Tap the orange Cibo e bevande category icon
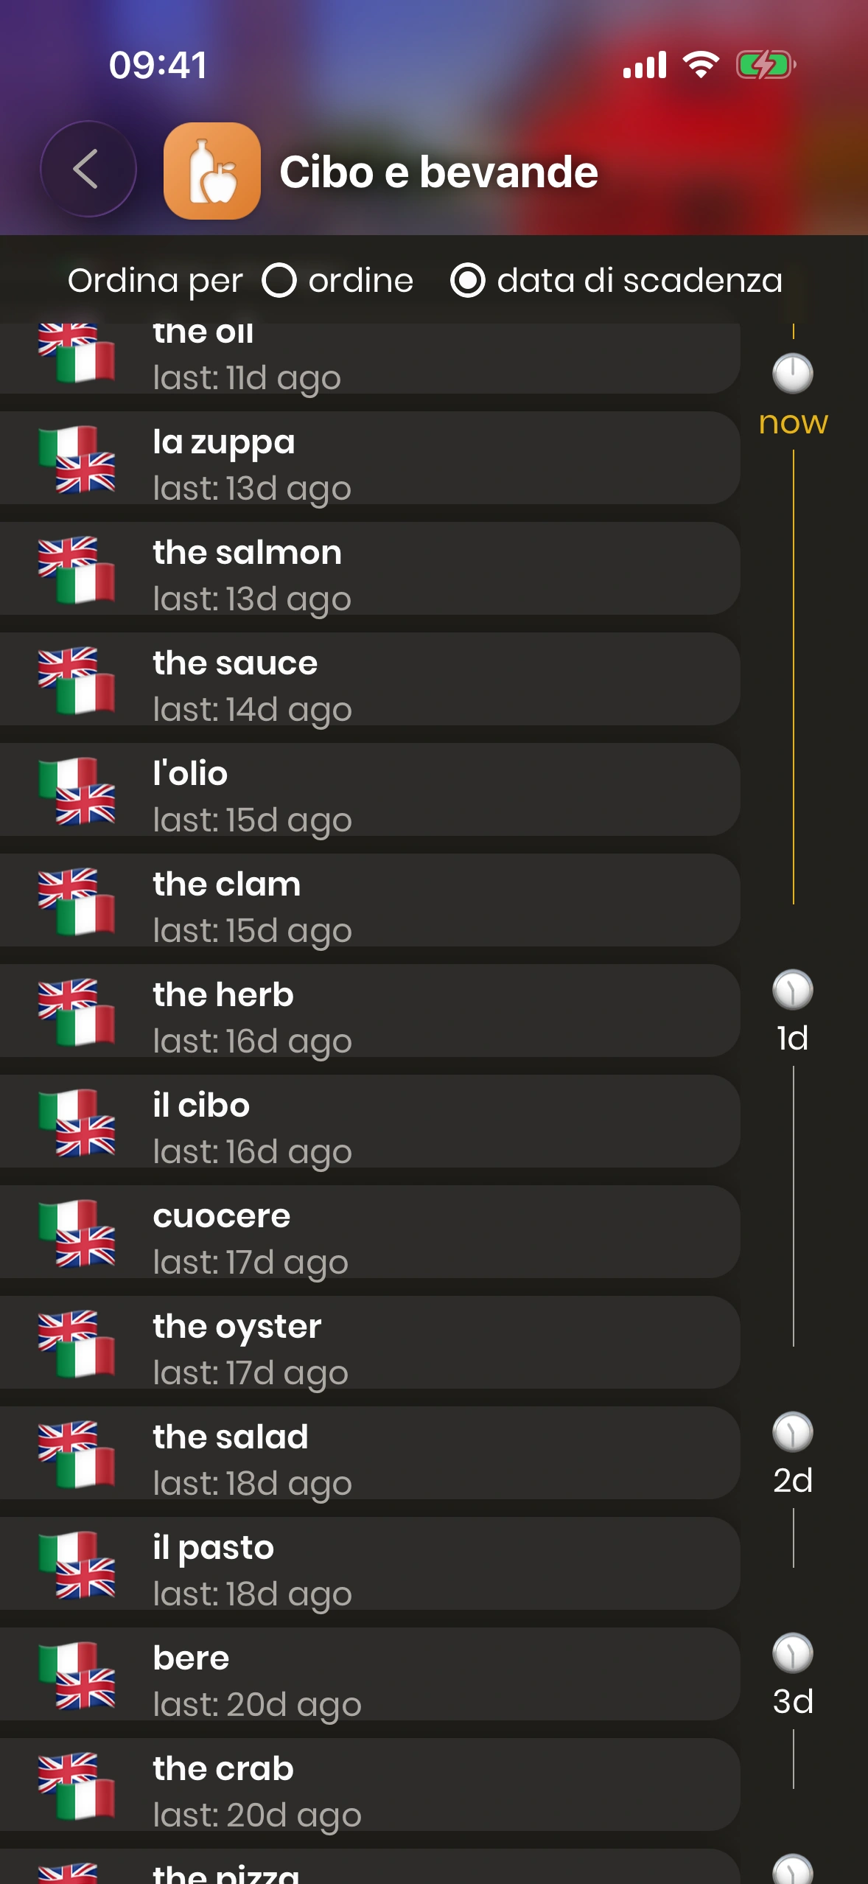The height and width of the screenshot is (1884, 868). coord(211,171)
